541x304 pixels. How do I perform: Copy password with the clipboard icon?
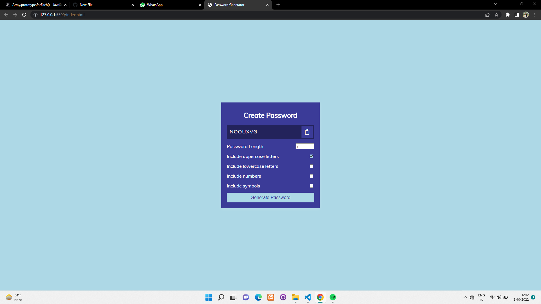[307, 132]
